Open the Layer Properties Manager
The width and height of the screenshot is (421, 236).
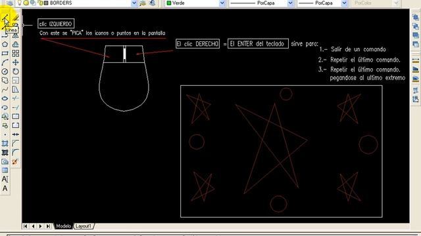(10, 3)
